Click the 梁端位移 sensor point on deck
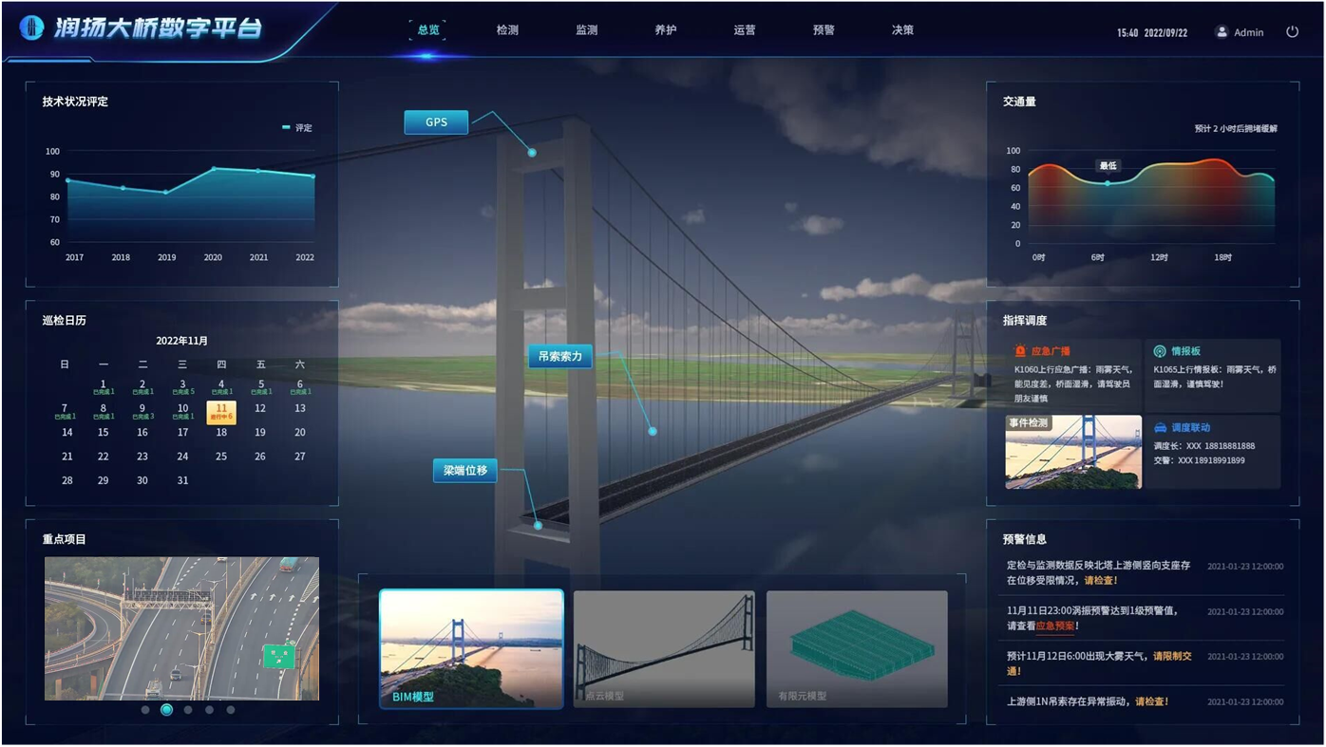 click(538, 525)
